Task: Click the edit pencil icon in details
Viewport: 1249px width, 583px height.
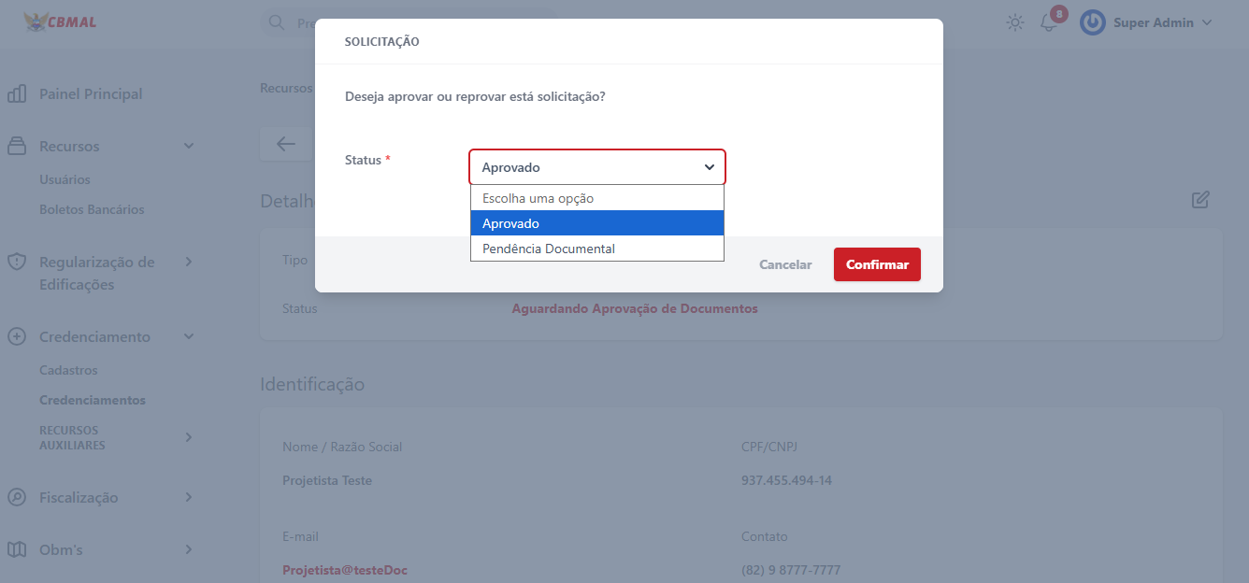Action: coord(1200,199)
